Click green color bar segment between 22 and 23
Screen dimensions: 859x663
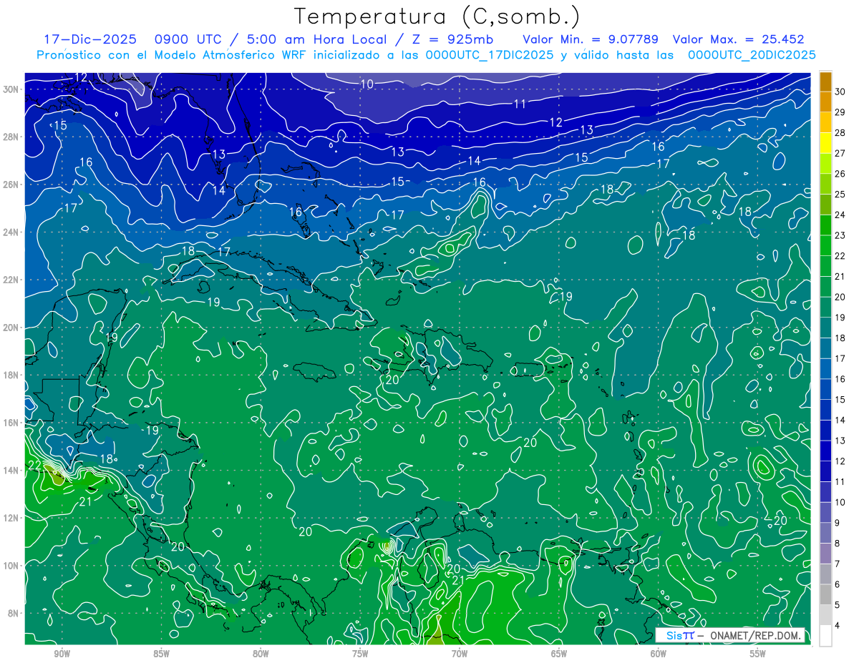coord(825,245)
